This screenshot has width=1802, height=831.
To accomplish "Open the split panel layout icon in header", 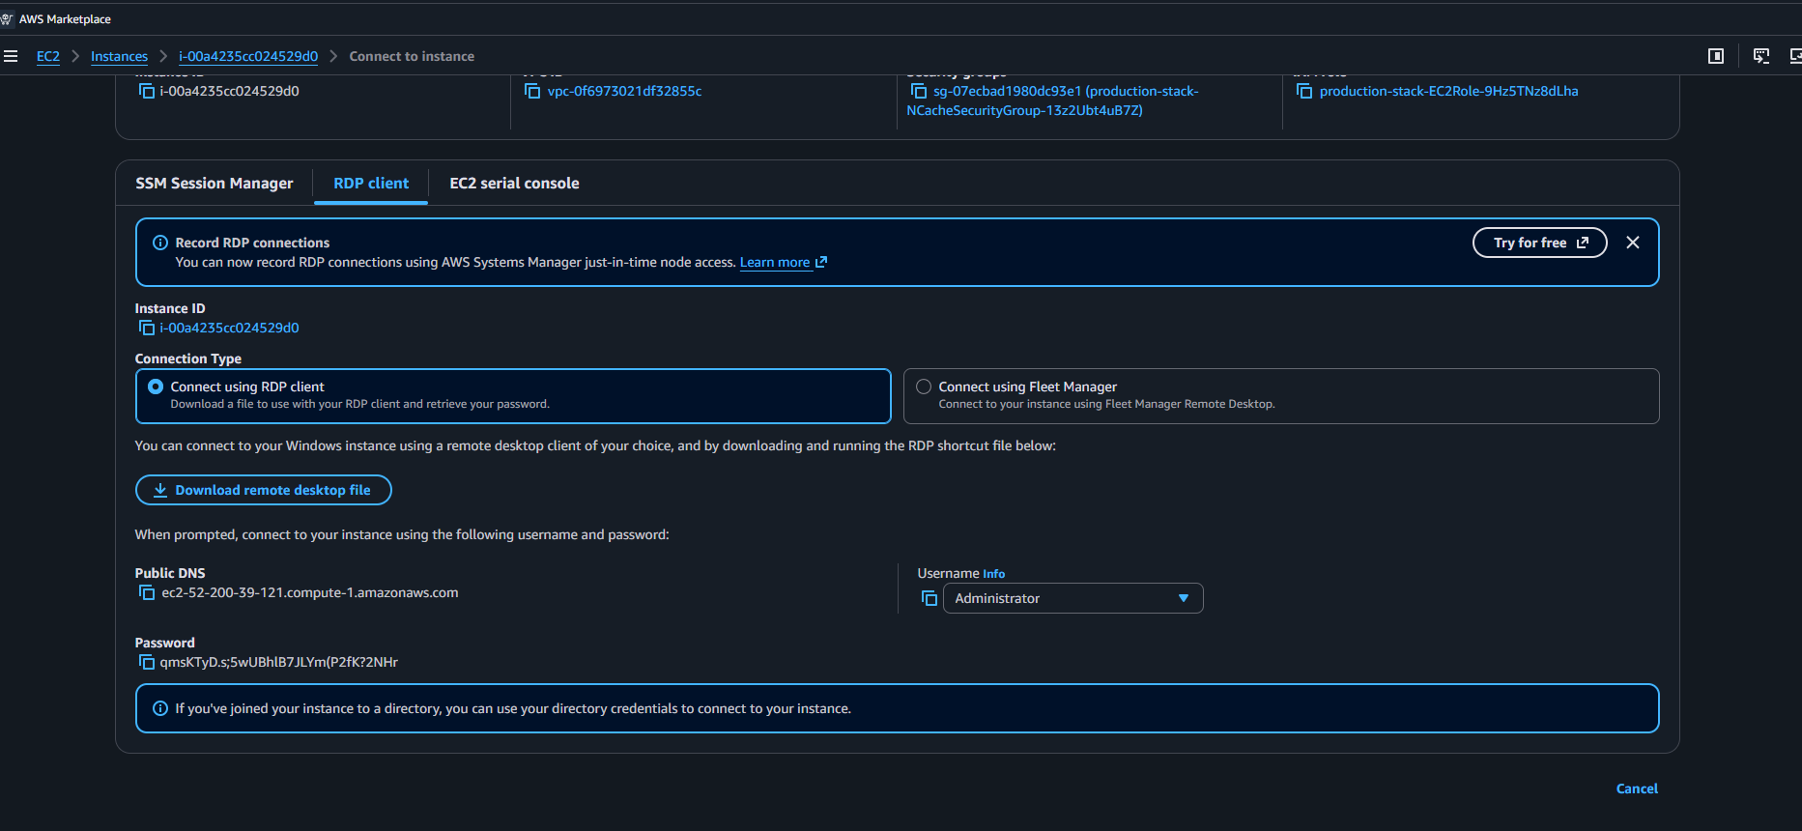I will pyautogui.click(x=1716, y=56).
